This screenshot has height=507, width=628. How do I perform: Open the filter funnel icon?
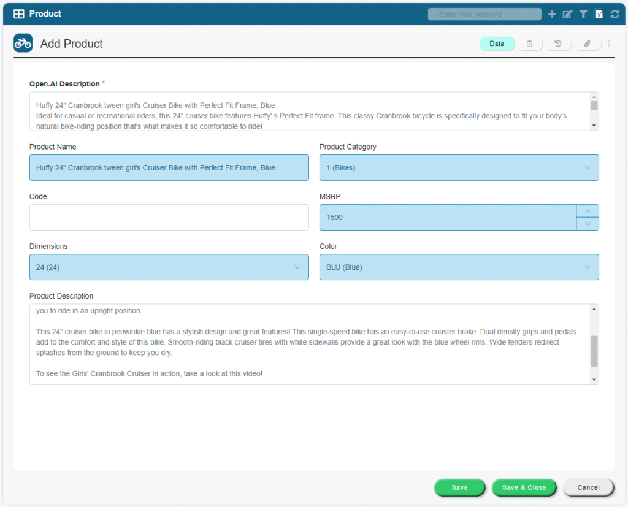[584, 14]
